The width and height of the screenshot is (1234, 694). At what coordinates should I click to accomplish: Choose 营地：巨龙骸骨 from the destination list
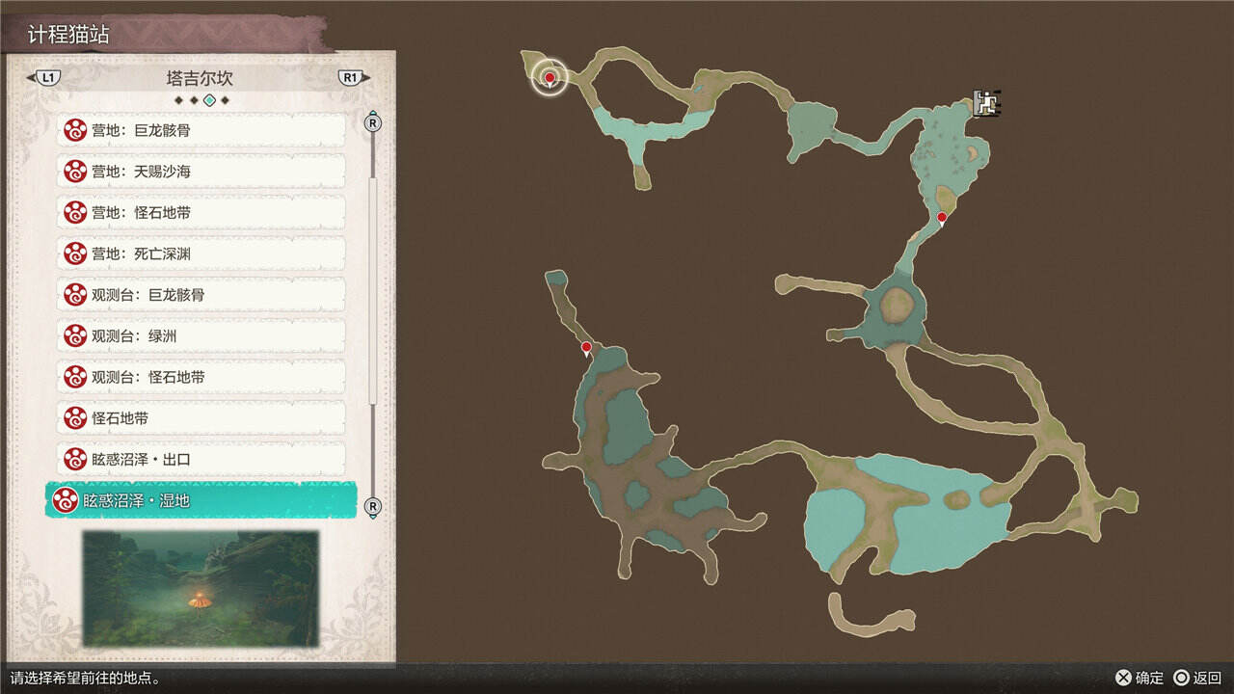[x=201, y=130]
